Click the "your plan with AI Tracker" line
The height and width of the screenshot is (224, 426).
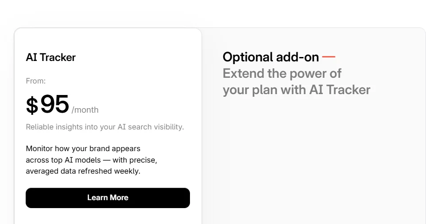pos(296,90)
